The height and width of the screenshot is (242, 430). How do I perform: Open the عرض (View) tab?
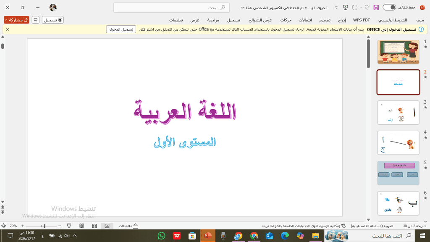[195, 20]
